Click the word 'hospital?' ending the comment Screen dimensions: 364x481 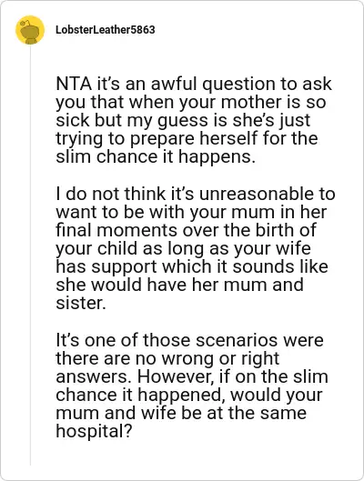point(94,431)
